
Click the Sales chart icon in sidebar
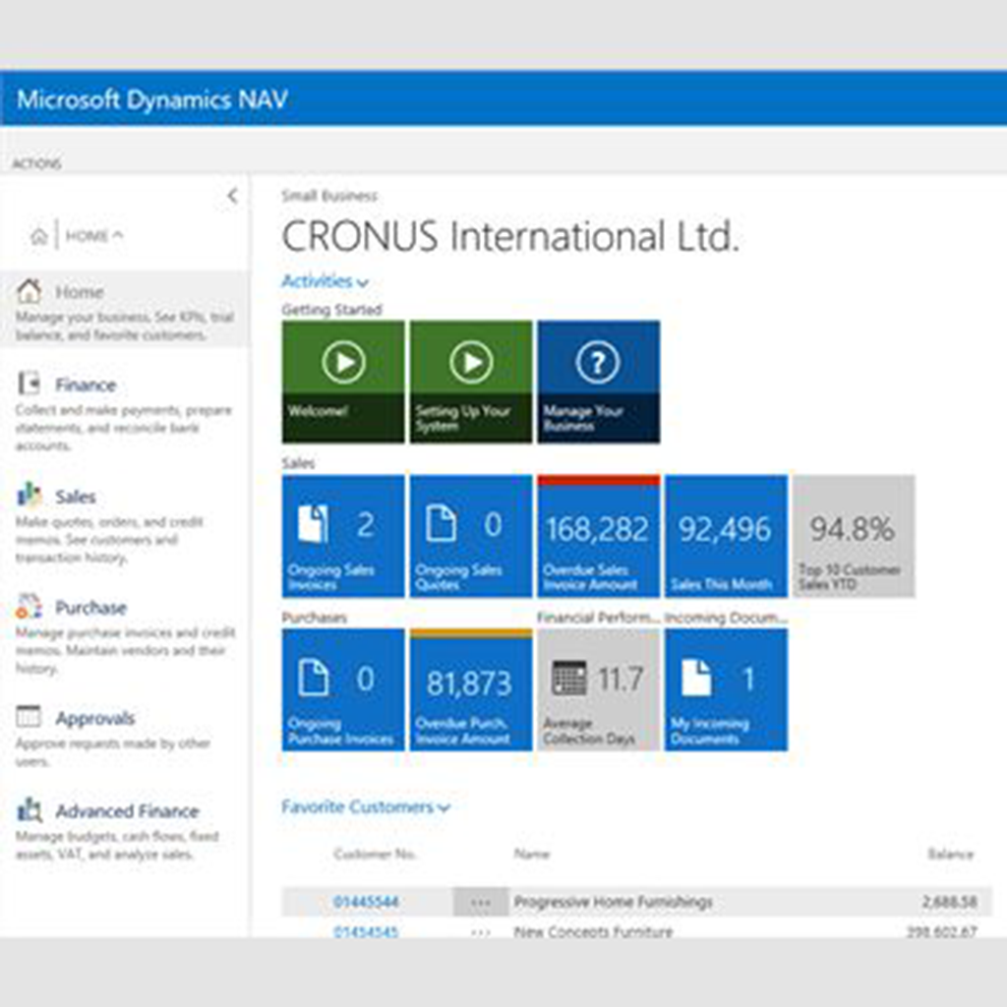[x=29, y=496]
